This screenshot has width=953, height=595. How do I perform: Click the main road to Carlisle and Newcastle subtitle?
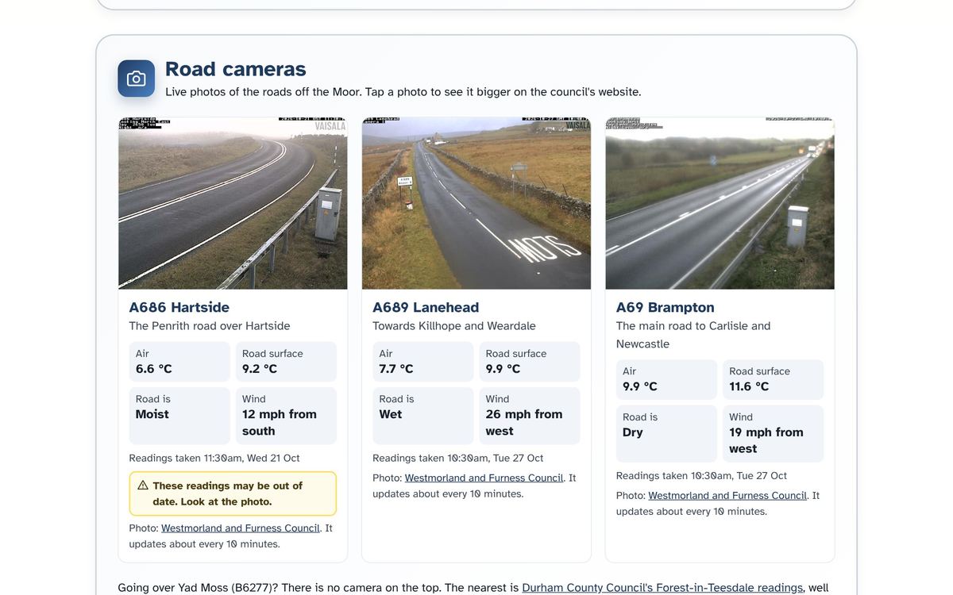pyautogui.click(x=693, y=335)
